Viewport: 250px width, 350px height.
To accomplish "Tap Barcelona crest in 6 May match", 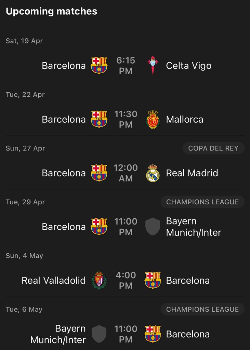I will (x=153, y=334).
